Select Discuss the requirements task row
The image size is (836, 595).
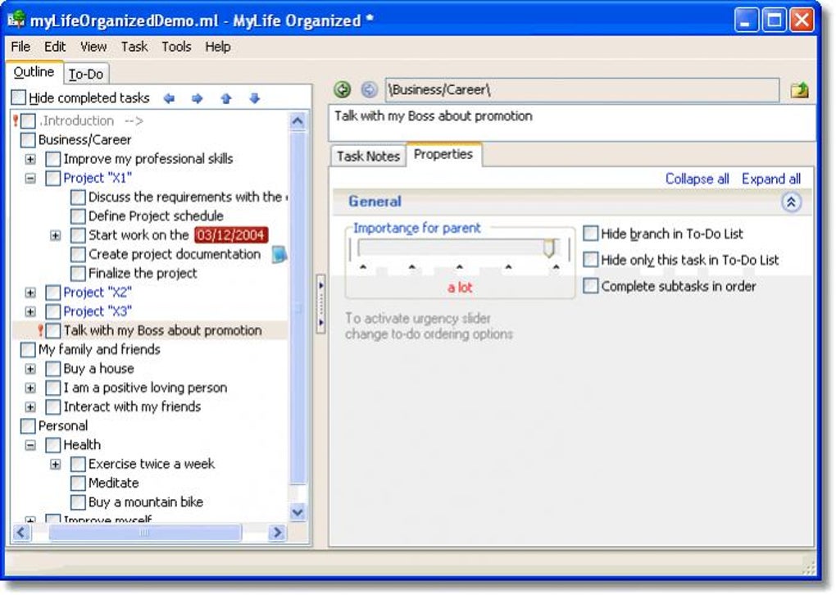coord(187,198)
